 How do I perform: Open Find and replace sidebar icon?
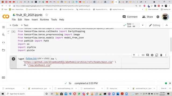pyautogui.click(x=3, y=35)
